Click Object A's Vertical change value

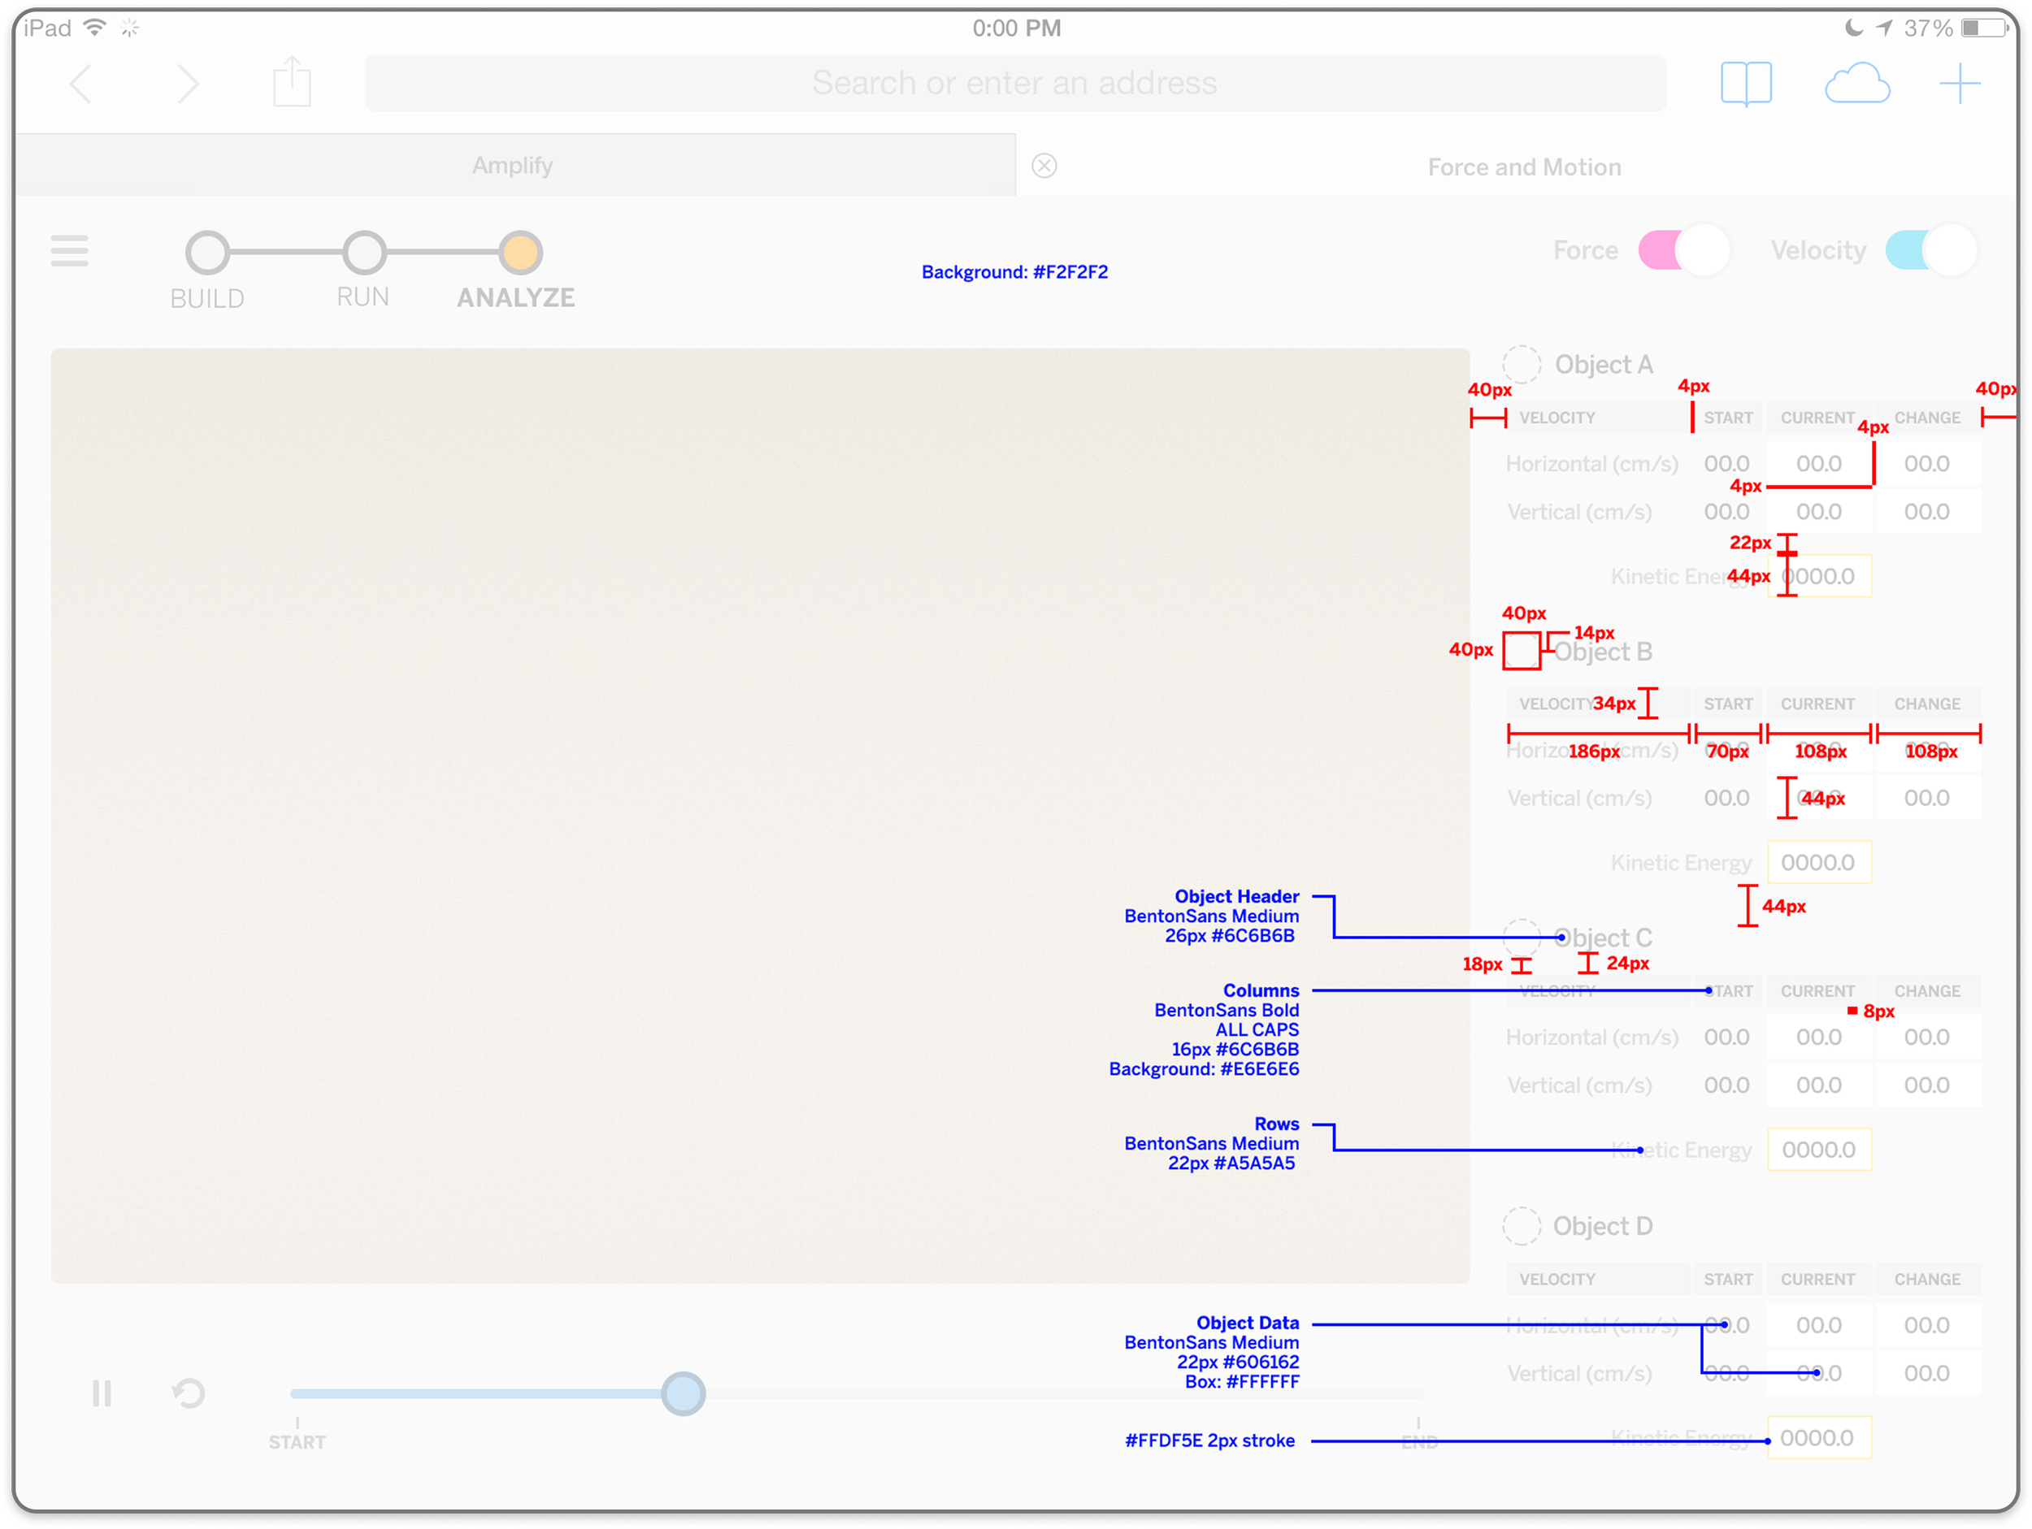pos(1927,512)
